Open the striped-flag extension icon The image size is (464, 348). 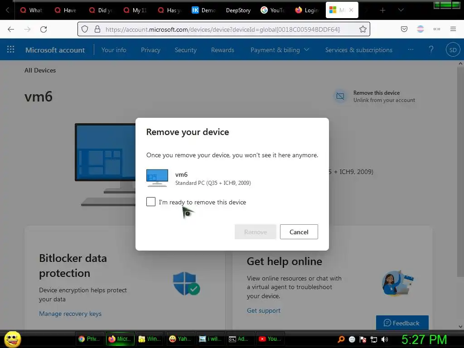420,29
